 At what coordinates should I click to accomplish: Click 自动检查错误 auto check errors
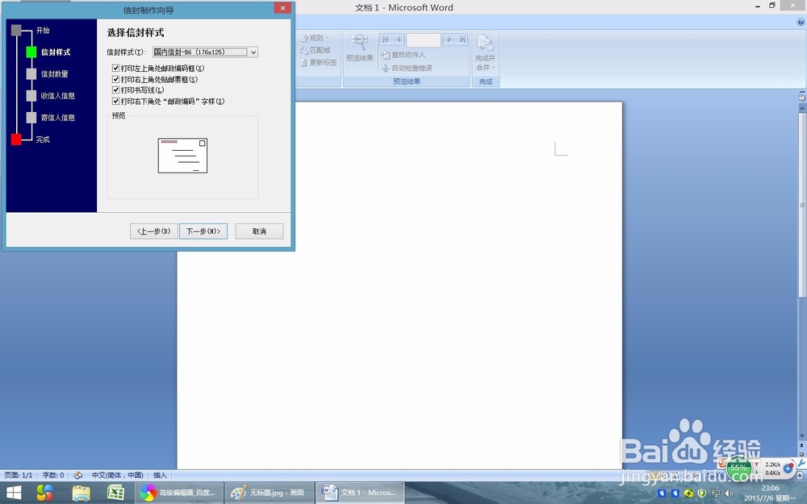point(407,68)
